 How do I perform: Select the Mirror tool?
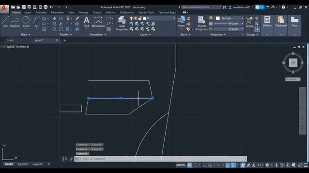(x=61, y=24)
